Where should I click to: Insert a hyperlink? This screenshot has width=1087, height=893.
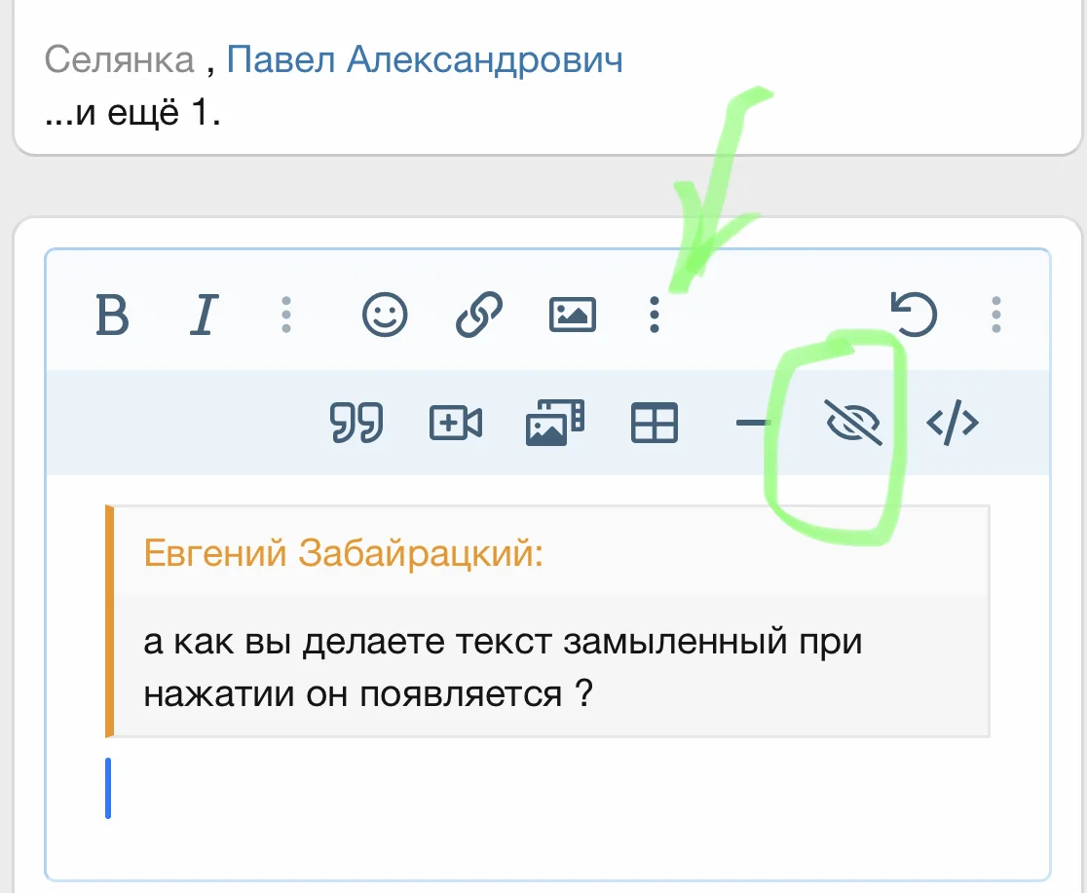[x=477, y=316]
